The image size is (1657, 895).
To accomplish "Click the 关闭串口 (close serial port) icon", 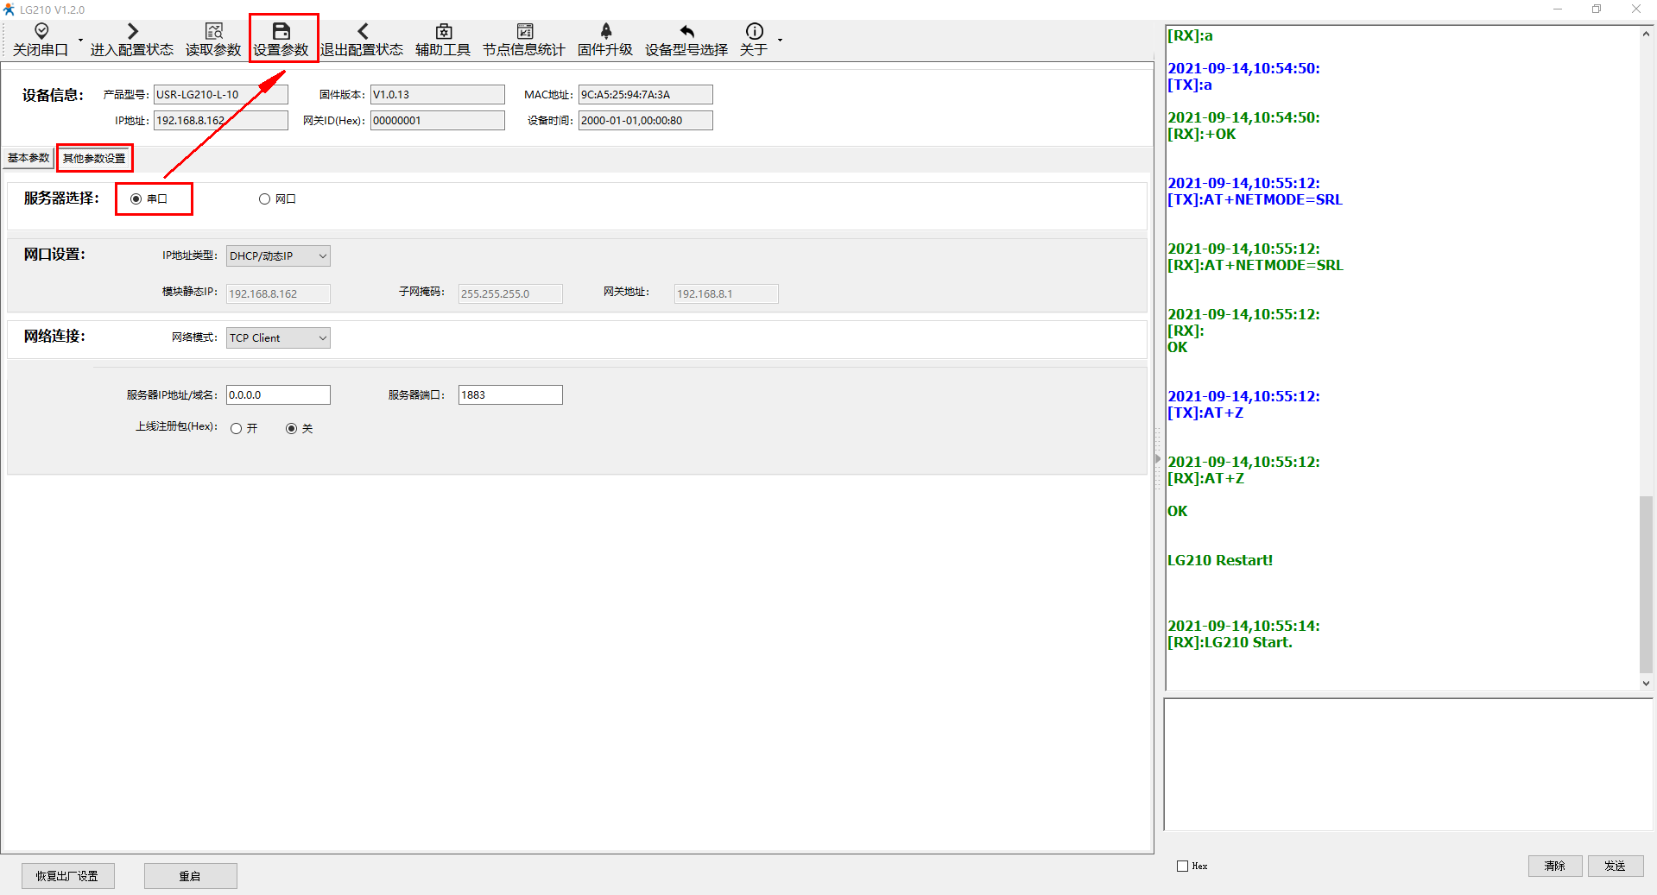I will 41,32.
